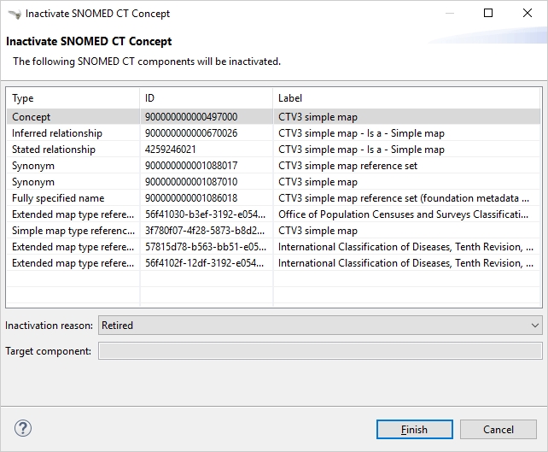
Task: Click the application icon in title bar
Action: [13, 14]
